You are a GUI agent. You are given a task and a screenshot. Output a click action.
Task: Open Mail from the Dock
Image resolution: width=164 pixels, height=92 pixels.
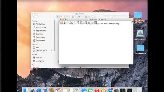point(45,90)
